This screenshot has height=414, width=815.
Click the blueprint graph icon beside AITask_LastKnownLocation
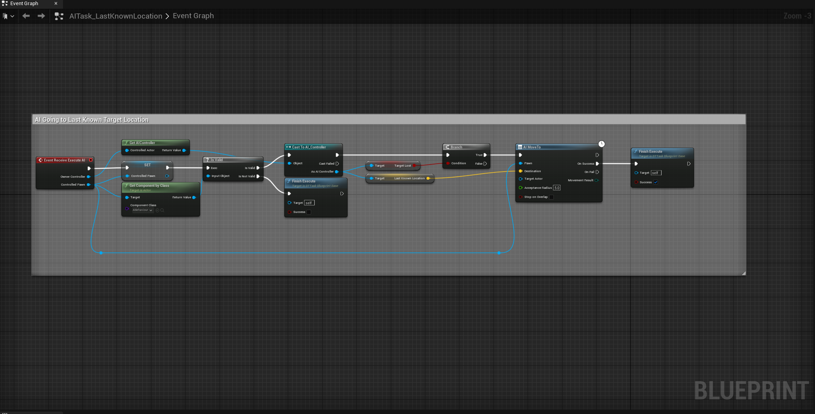click(59, 16)
